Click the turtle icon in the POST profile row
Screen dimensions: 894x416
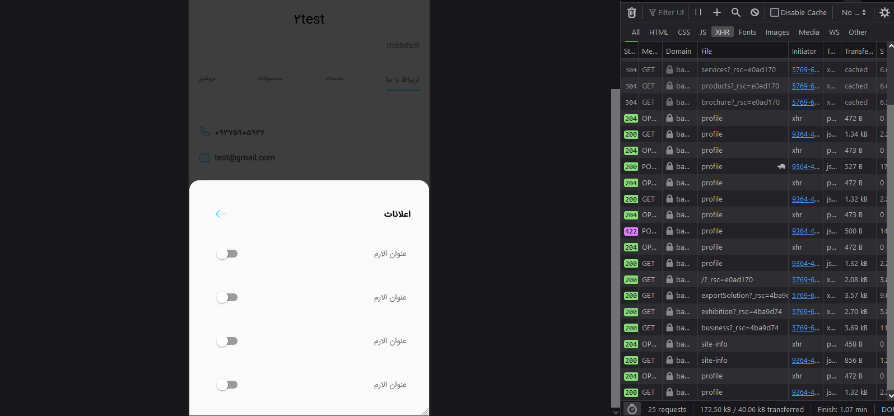point(781,167)
